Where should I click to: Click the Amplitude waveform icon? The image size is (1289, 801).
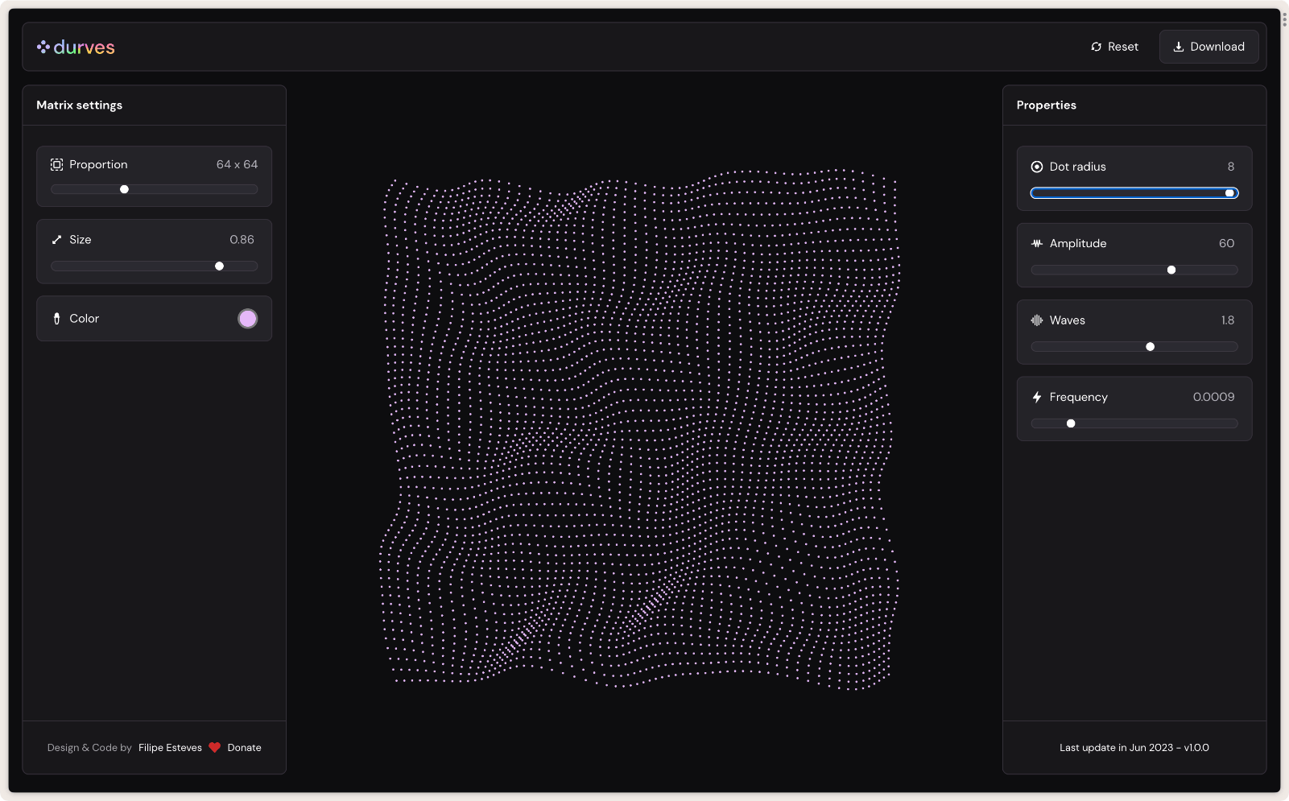point(1037,244)
